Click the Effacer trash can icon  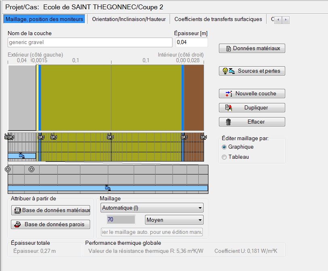229,122
